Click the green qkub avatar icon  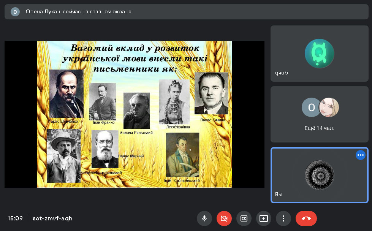[319, 54]
